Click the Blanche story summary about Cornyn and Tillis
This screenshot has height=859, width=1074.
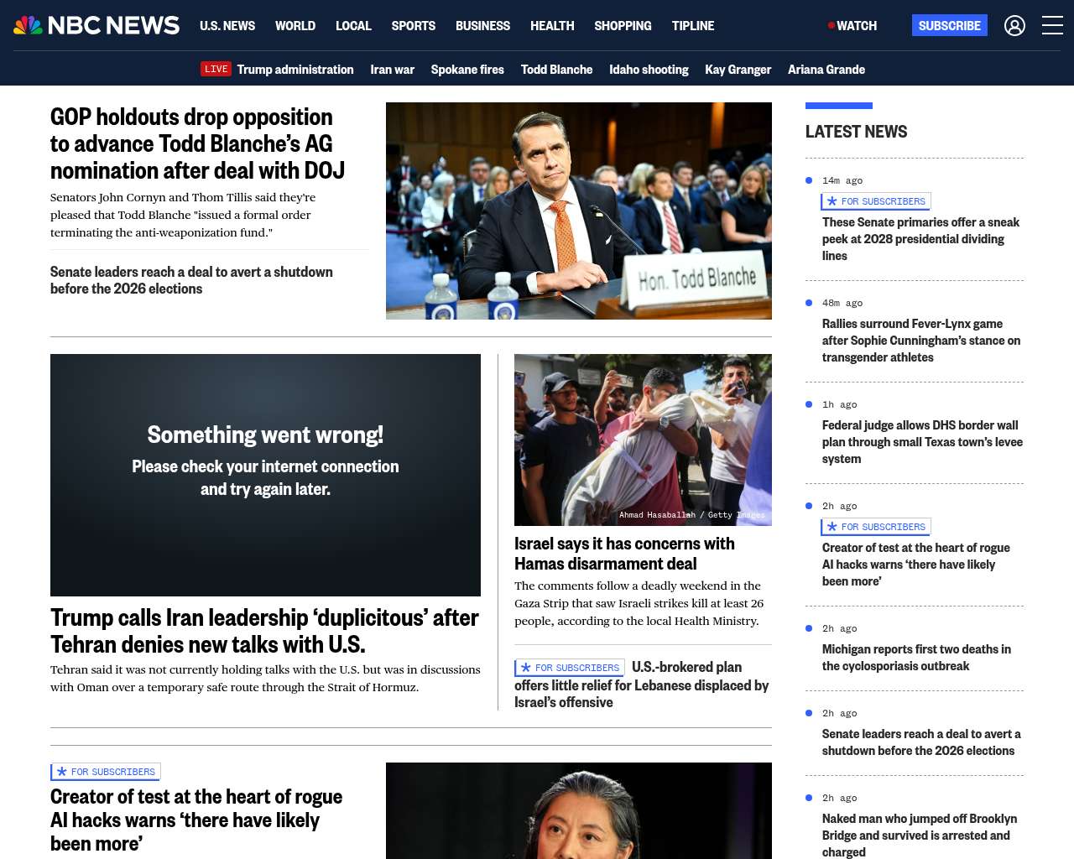[183, 215]
